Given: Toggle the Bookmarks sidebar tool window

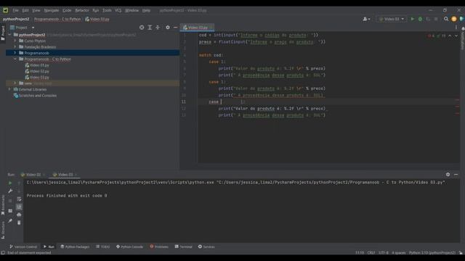Looking at the screenshot, I should point(3,204).
